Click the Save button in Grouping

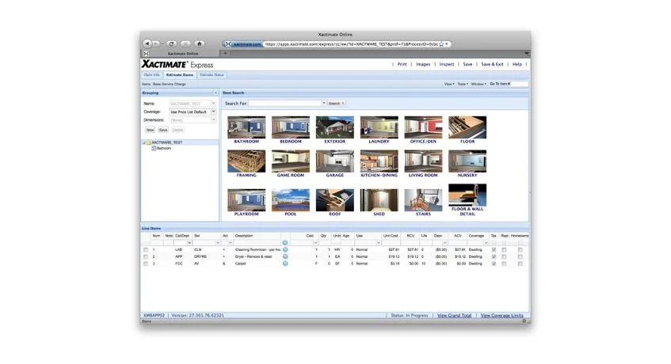coord(163,130)
